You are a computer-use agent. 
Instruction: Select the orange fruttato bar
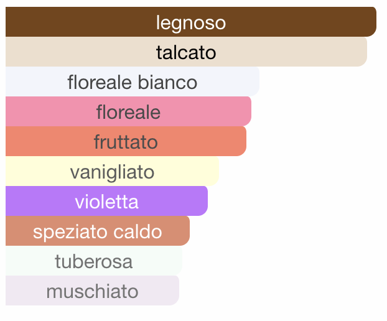pyautogui.click(x=126, y=141)
